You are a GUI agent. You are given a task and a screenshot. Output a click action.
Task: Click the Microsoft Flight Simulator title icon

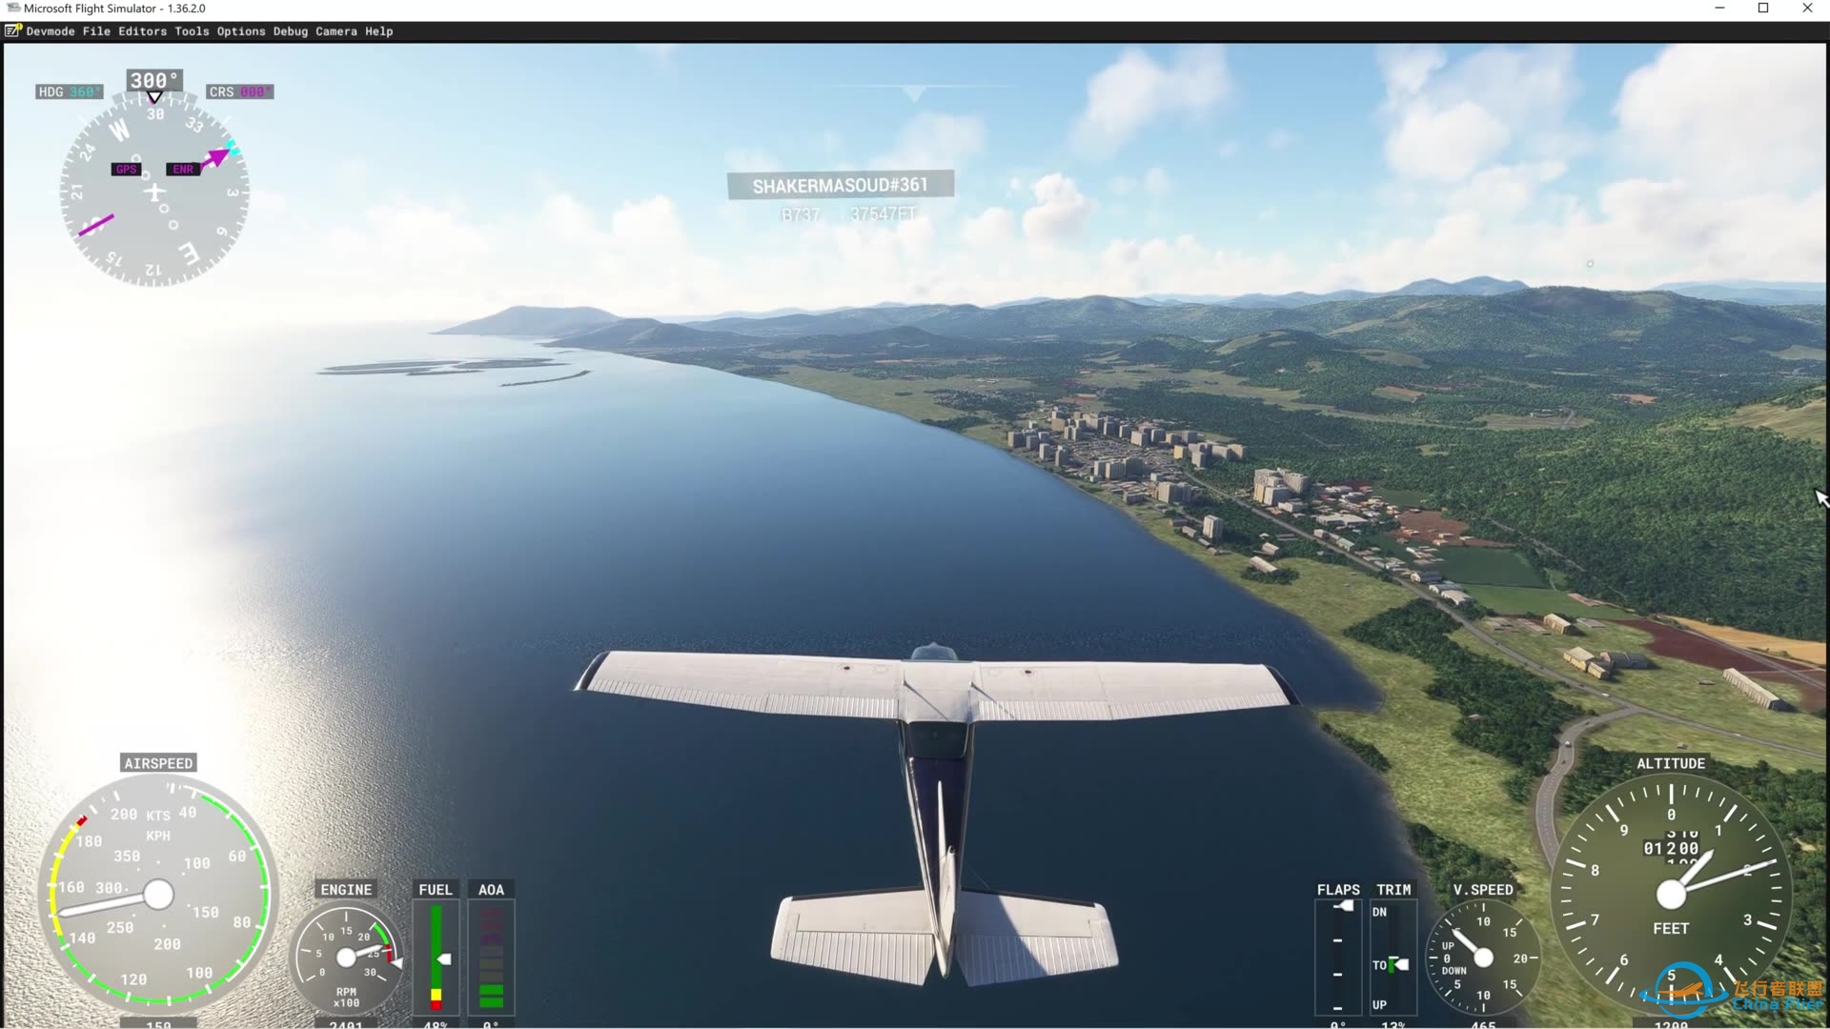12,9
